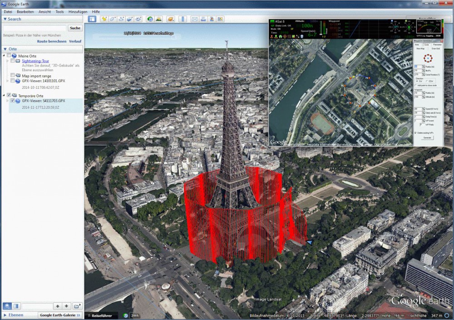Open the Ansicht menu
This screenshot has width=454, height=320.
(x=44, y=12)
